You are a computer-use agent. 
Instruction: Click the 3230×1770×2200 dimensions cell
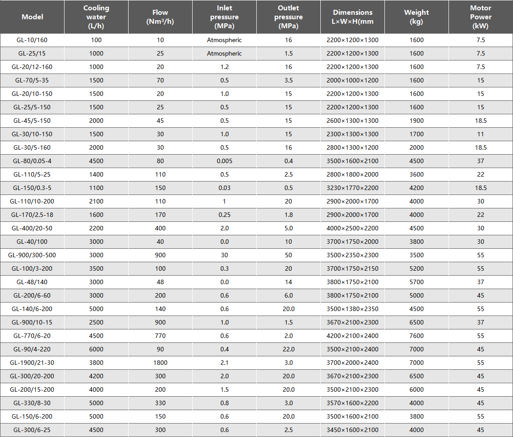pos(353,188)
